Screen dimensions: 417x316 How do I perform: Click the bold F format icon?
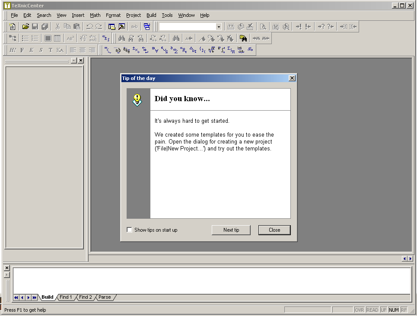pyautogui.click(x=22, y=50)
